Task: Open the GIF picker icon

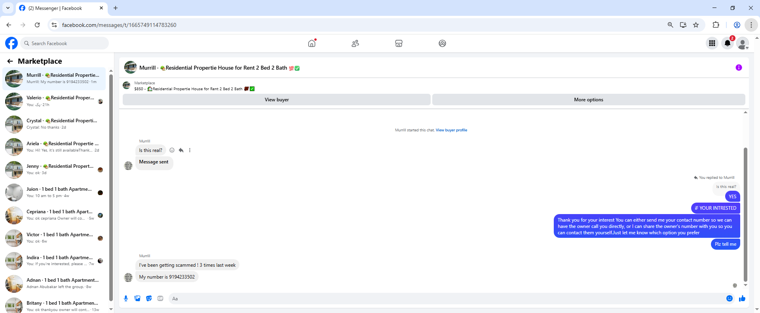Action: coord(160,298)
